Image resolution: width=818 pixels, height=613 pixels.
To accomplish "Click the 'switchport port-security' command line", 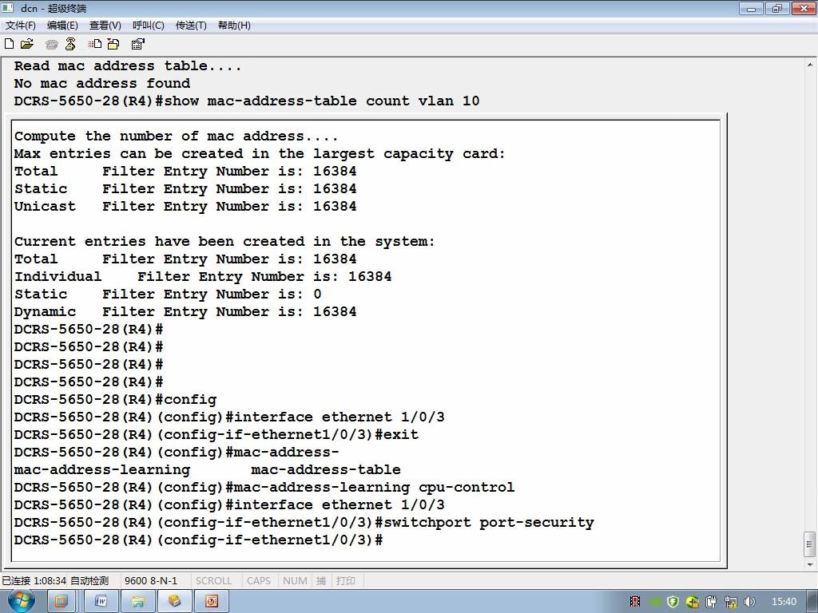I will [304, 522].
